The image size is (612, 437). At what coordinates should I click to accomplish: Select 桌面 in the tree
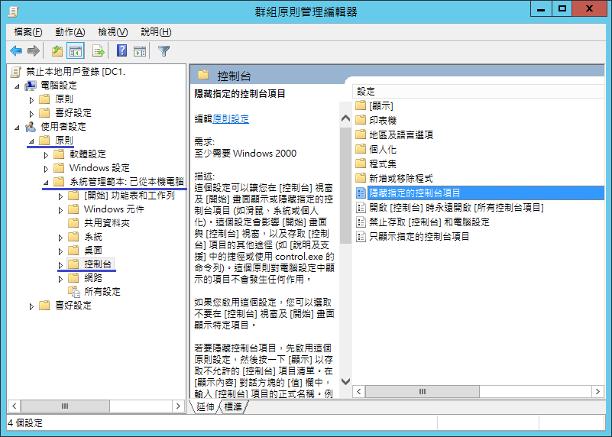[x=93, y=250]
